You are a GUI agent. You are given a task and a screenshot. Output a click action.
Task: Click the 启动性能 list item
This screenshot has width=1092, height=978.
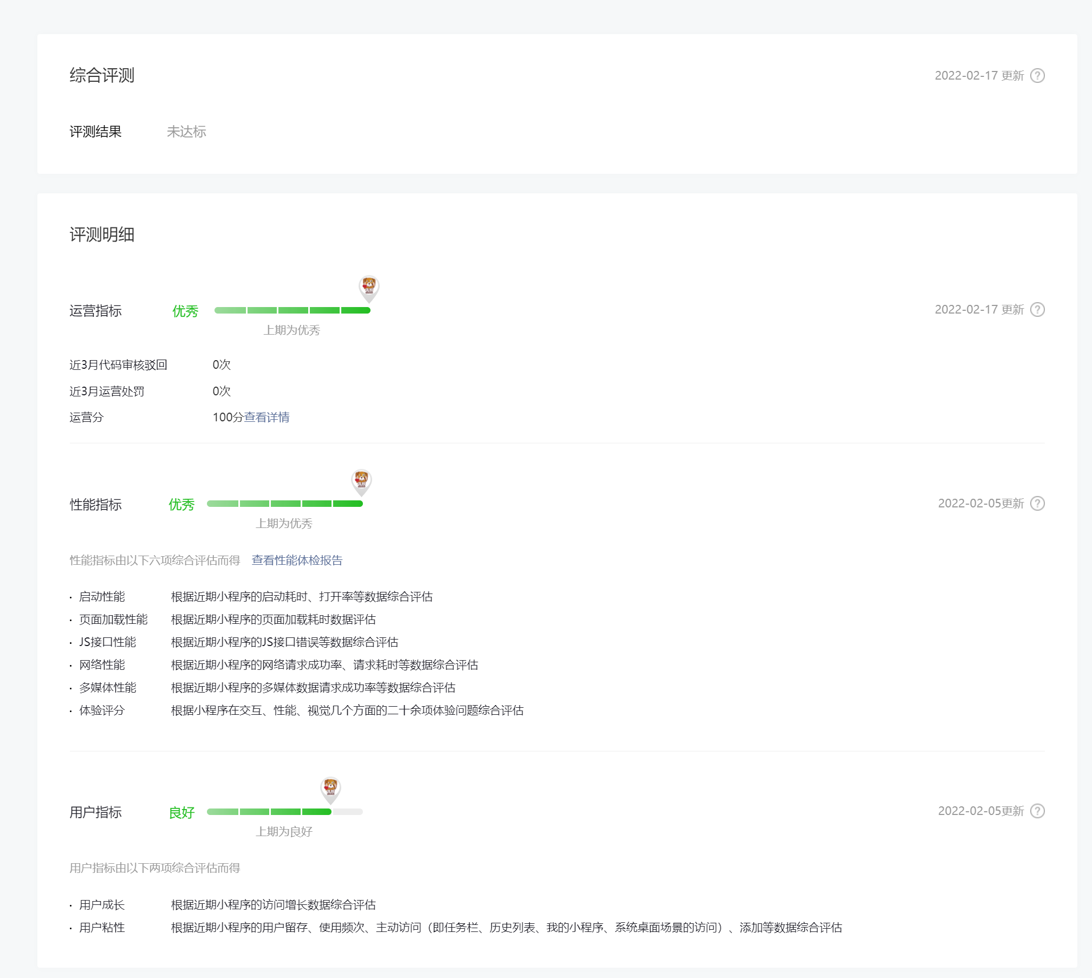[102, 596]
